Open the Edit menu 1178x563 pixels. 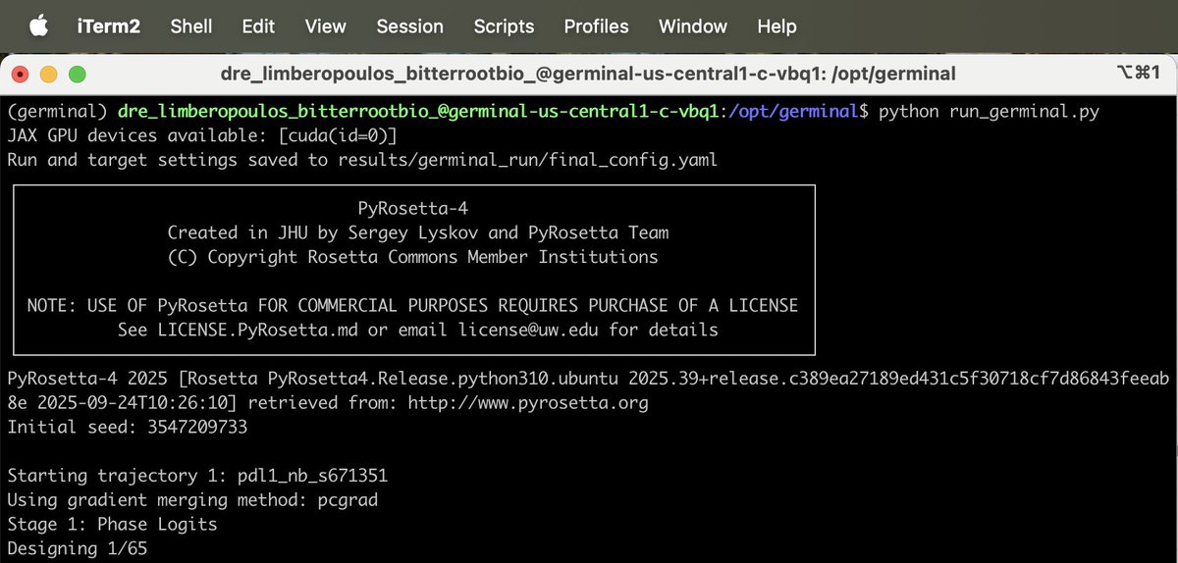258,26
